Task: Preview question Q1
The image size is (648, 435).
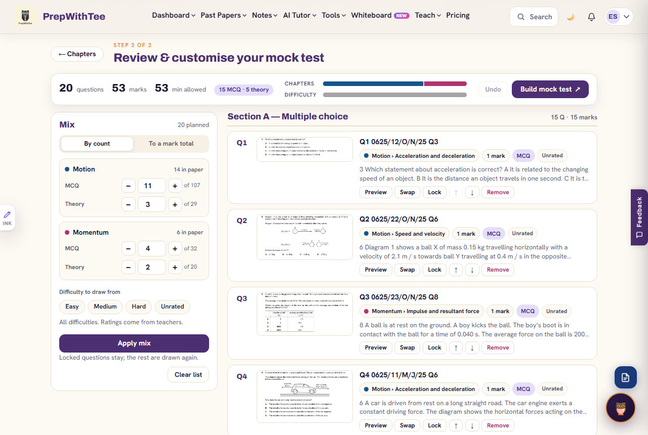Action: point(376,192)
